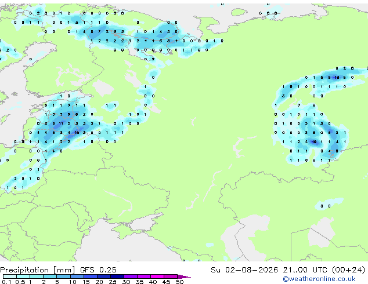Click the '50' legend scale label
Screen dimensions: 368x284
(179, 282)
